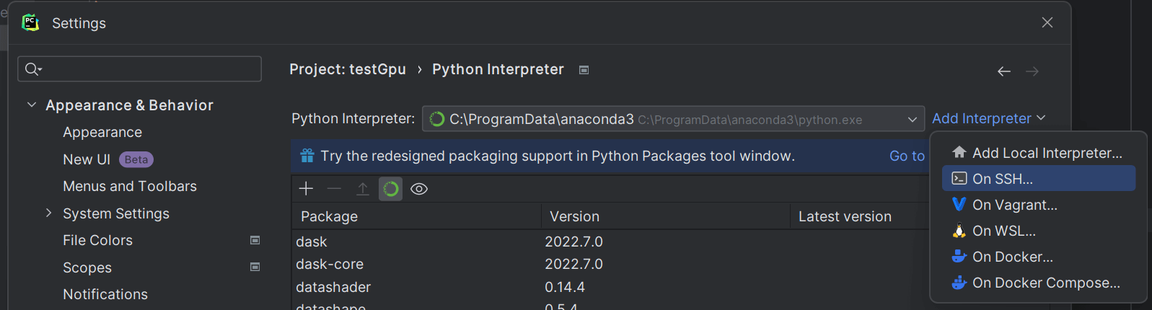Select the On Docker... option
This screenshot has width=1152, height=310.
coord(1038,257)
